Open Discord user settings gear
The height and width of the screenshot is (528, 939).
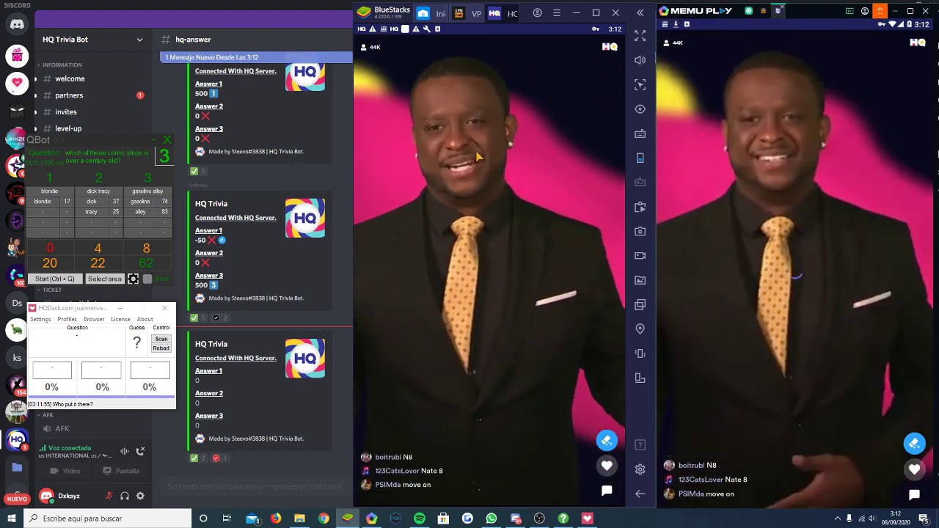(140, 496)
